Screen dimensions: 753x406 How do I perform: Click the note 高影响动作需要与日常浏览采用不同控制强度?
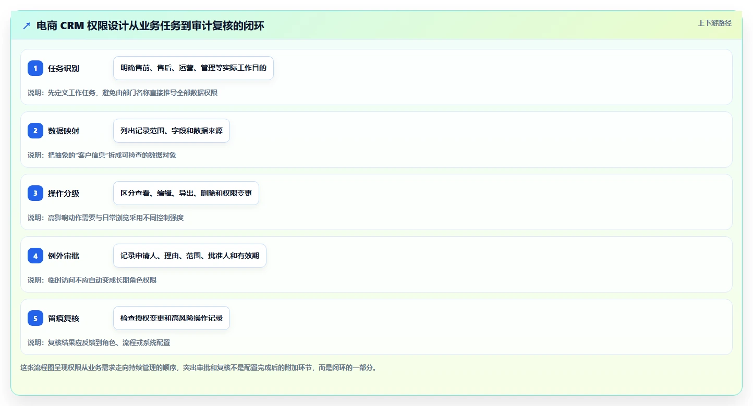(116, 218)
